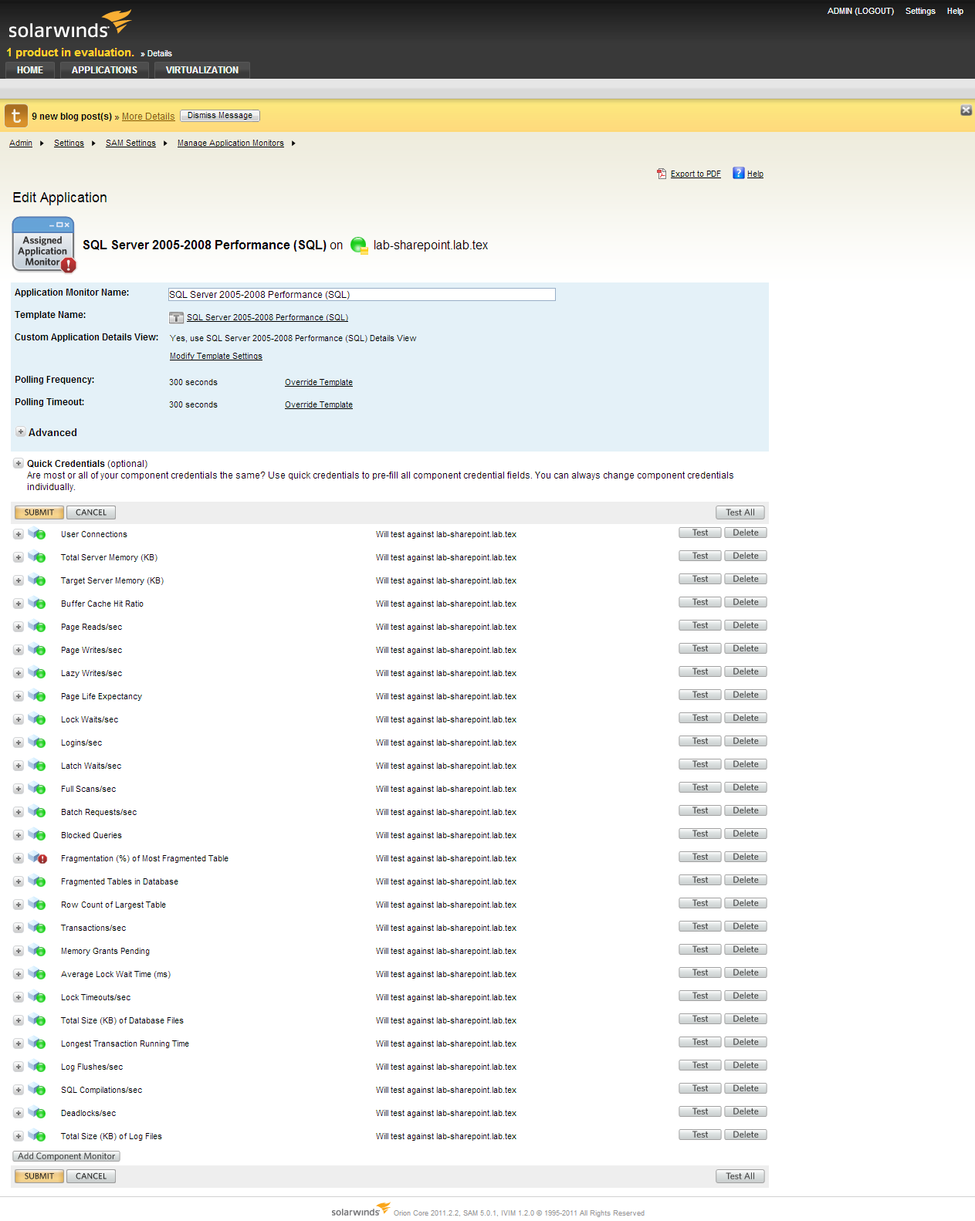Open Settings in the top-right menu
This screenshot has width=975, height=1221.
920,11
